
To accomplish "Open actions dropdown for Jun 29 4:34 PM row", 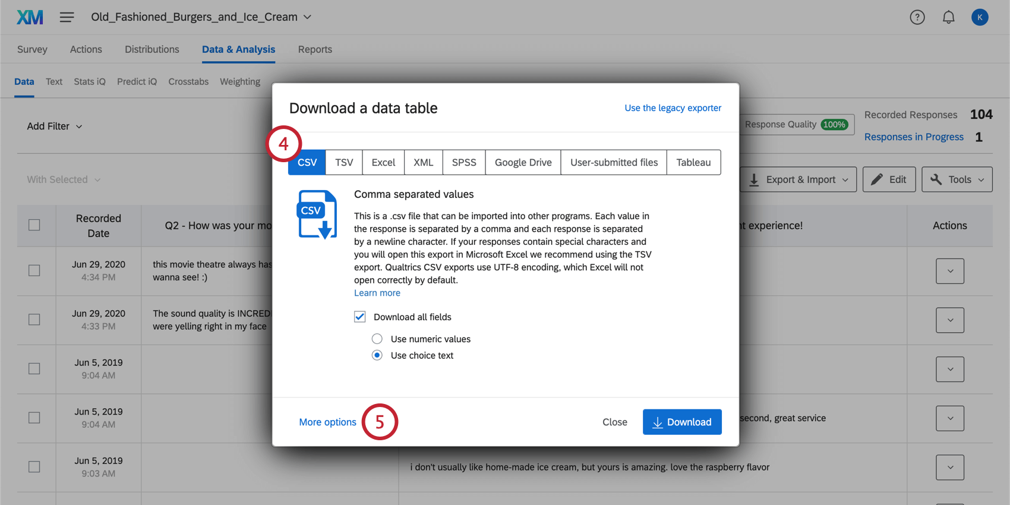I will click(x=950, y=271).
